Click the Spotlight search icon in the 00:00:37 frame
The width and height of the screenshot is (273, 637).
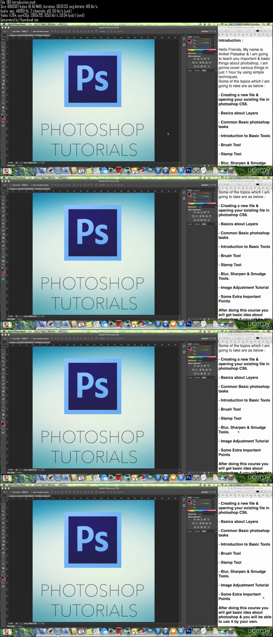(264, 331)
